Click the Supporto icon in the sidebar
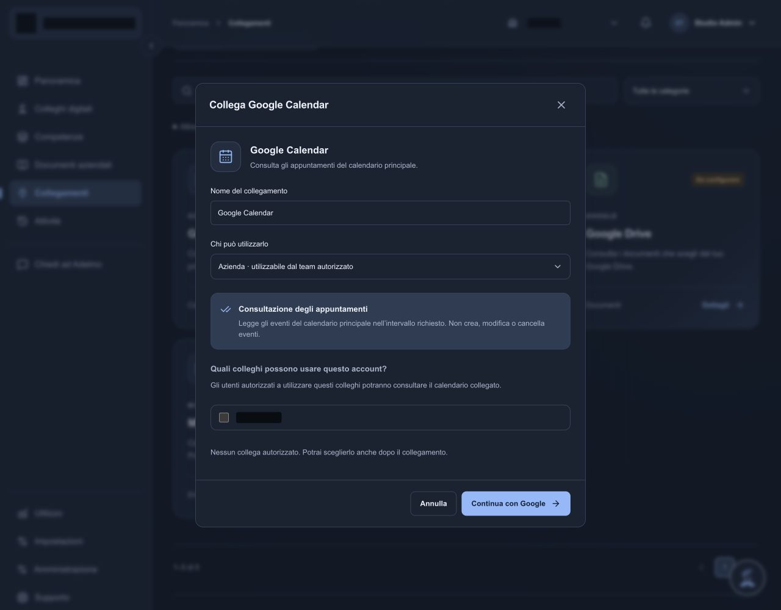The height and width of the screenshot is (610, 781). (x=23, y=597)
